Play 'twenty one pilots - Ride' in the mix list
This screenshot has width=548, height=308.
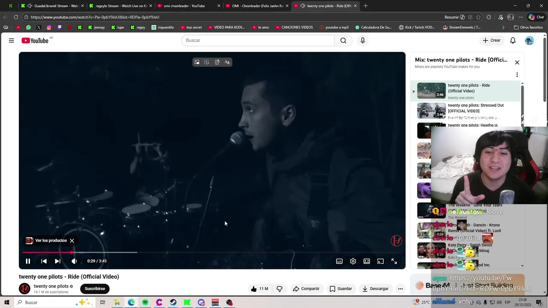click(x=466, y=91)
